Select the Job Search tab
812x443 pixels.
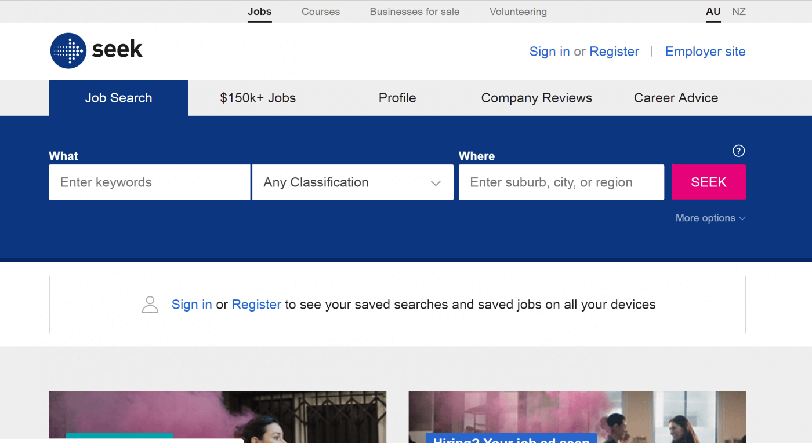click(118, 98)
